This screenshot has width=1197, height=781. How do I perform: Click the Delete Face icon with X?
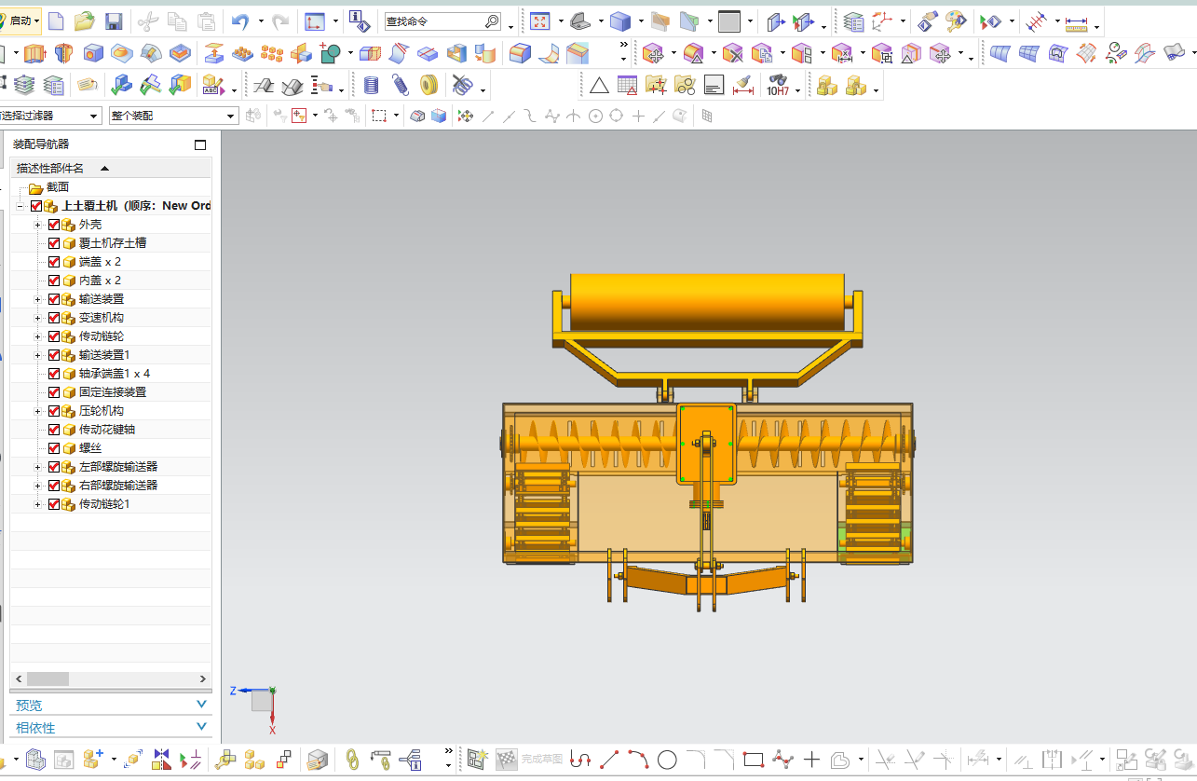point(732,54)
